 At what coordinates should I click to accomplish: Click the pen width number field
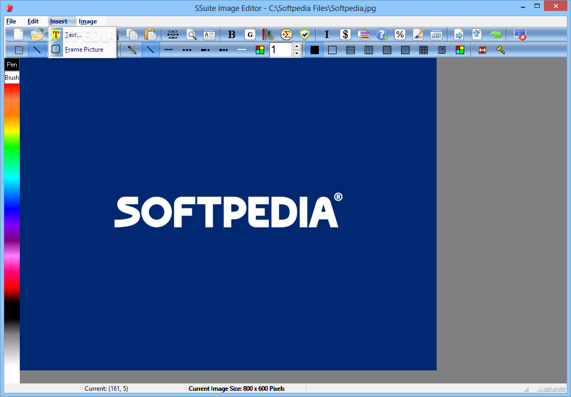(281, 50)
